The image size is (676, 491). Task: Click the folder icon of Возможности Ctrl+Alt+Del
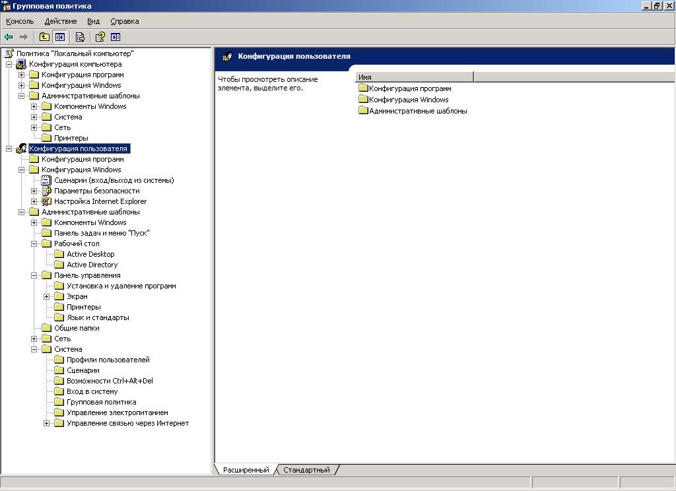[59, 381]
